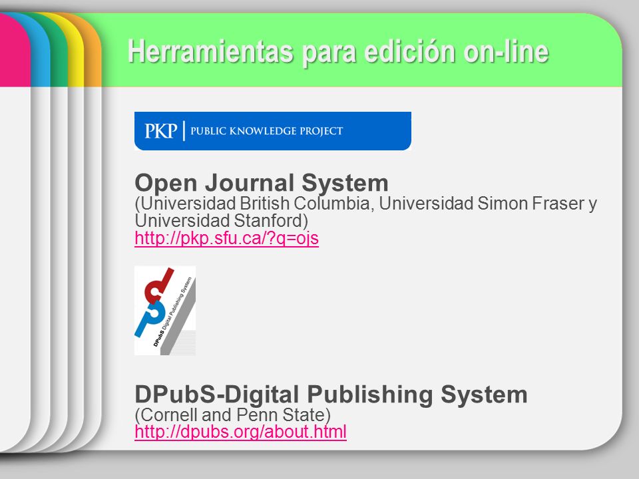
Task: Click the text line starting "(Universidad British Columbia"
Action: 365,204
